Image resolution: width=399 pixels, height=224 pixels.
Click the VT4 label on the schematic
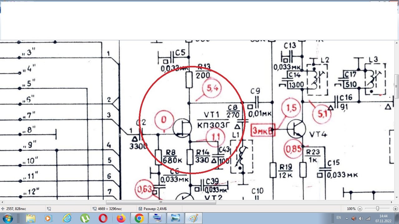click(x=318, y=134)
